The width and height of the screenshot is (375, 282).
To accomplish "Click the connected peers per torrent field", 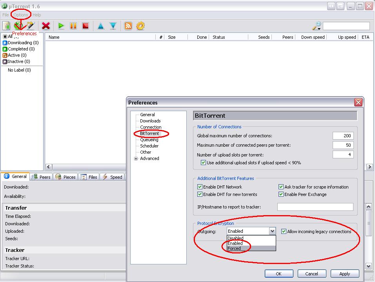I will point(343,145).
